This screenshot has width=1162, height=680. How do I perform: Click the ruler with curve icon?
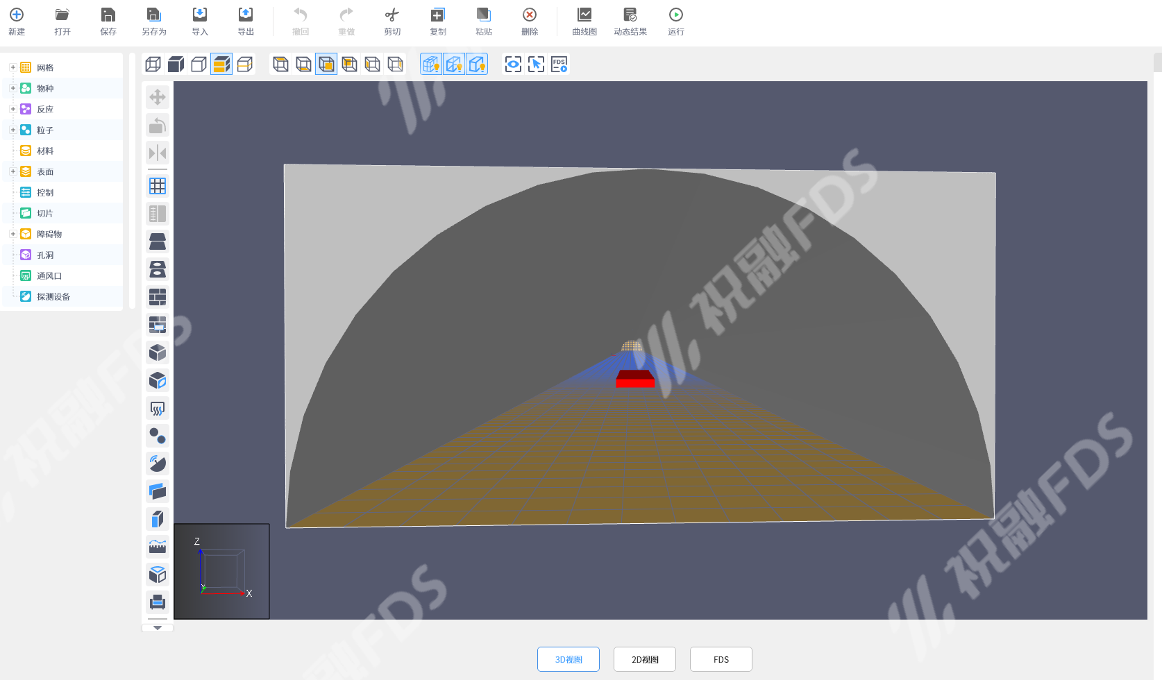pos(158,547)
